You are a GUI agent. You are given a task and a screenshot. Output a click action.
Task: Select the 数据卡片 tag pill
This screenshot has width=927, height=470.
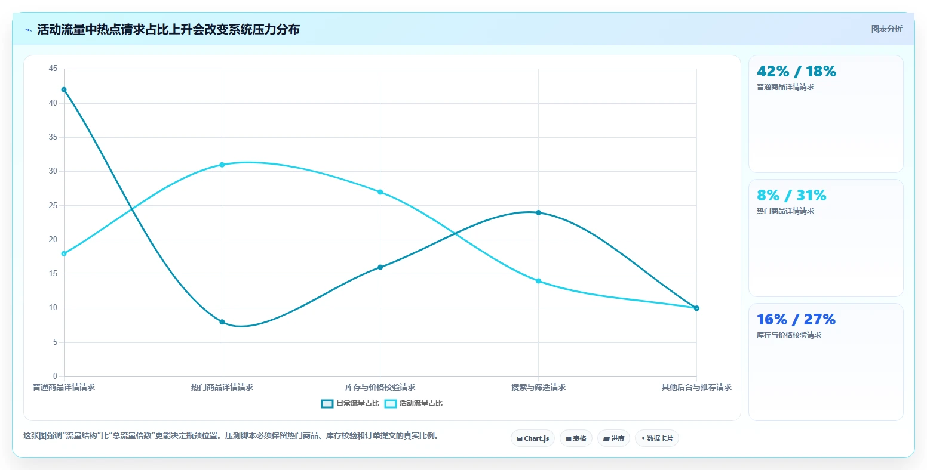(656, 438)
